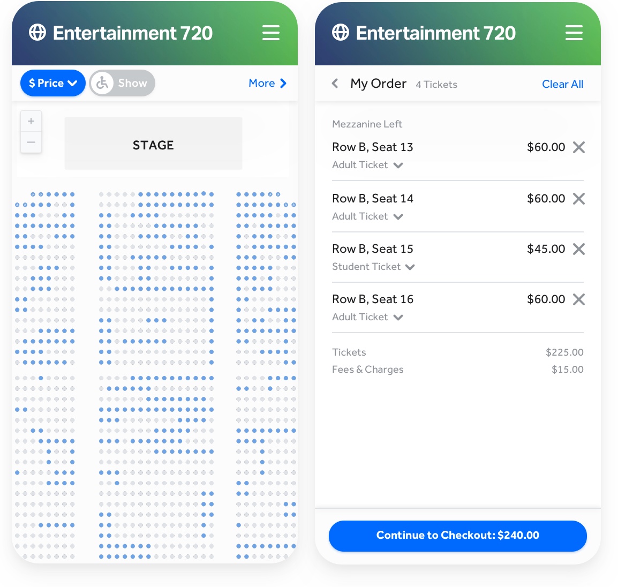Zoom out of the seat map with the minus icon

point(31,142)
